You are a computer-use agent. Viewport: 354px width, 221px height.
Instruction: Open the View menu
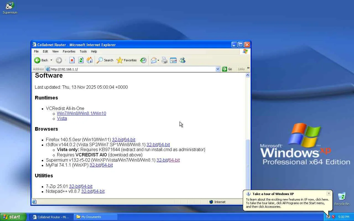55,51
